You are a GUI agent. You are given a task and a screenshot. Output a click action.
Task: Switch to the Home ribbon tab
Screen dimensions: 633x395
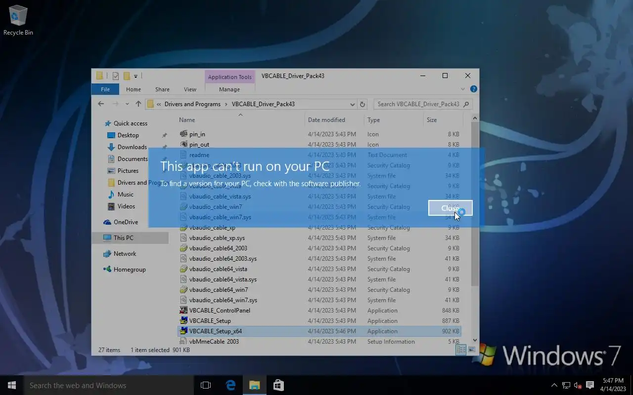(133, 89)
